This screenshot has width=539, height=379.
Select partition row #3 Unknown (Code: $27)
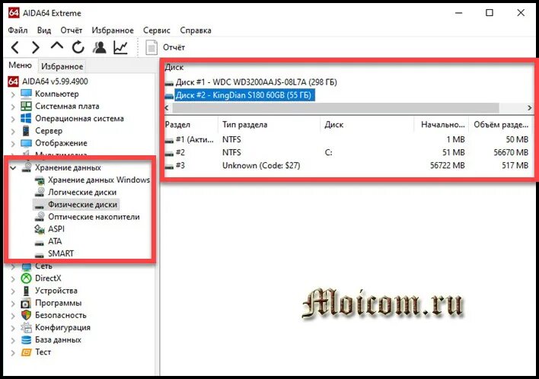[x=347, y=165]
